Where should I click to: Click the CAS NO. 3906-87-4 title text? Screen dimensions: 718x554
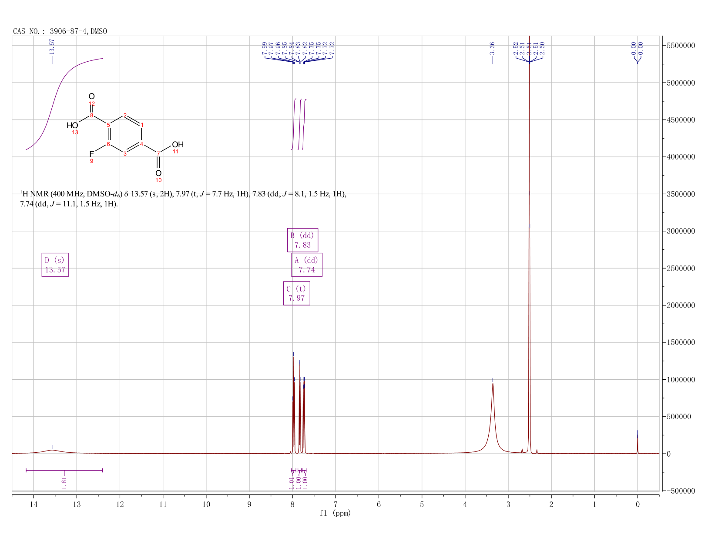click(60, 31)
